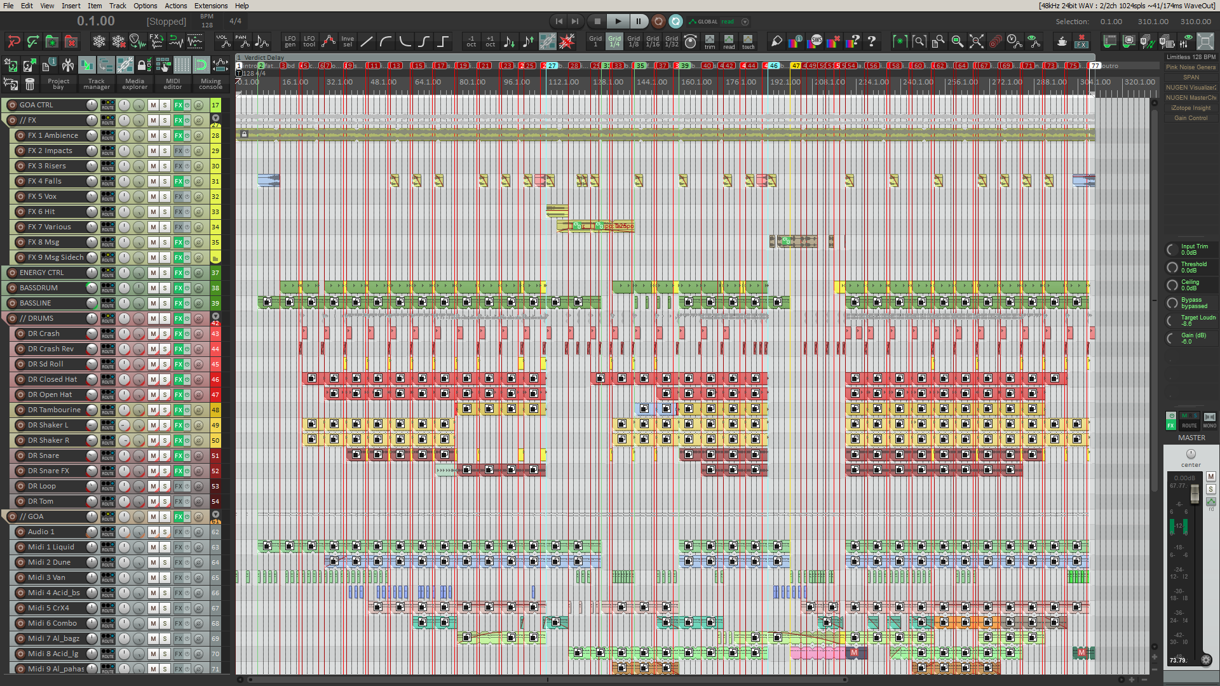This screenshot has width=1220, height=686.
Task: Transpose down with -1 oct icon
Action: click(471, 42)
